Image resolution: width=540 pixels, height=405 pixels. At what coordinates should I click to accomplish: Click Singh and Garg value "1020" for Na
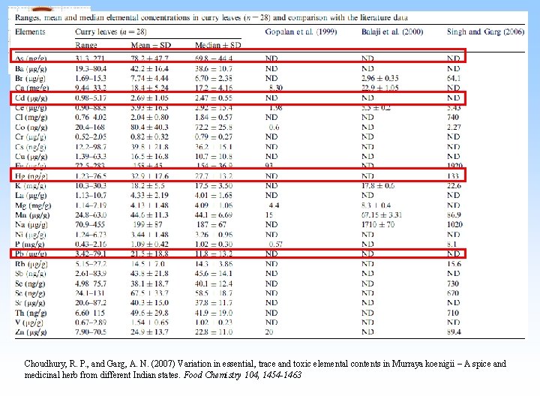(454, 225)
